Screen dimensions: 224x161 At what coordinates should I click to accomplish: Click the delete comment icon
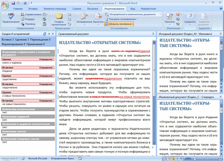coord(70,14)
